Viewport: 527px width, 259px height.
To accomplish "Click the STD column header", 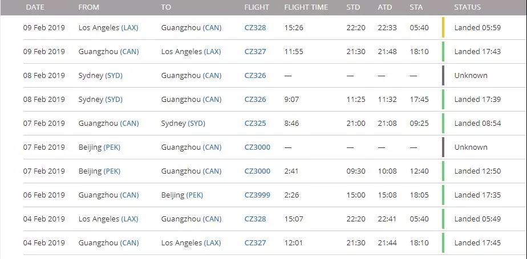I will 353,7.
